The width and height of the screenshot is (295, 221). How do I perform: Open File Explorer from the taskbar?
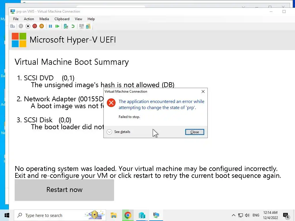[114, 215]
